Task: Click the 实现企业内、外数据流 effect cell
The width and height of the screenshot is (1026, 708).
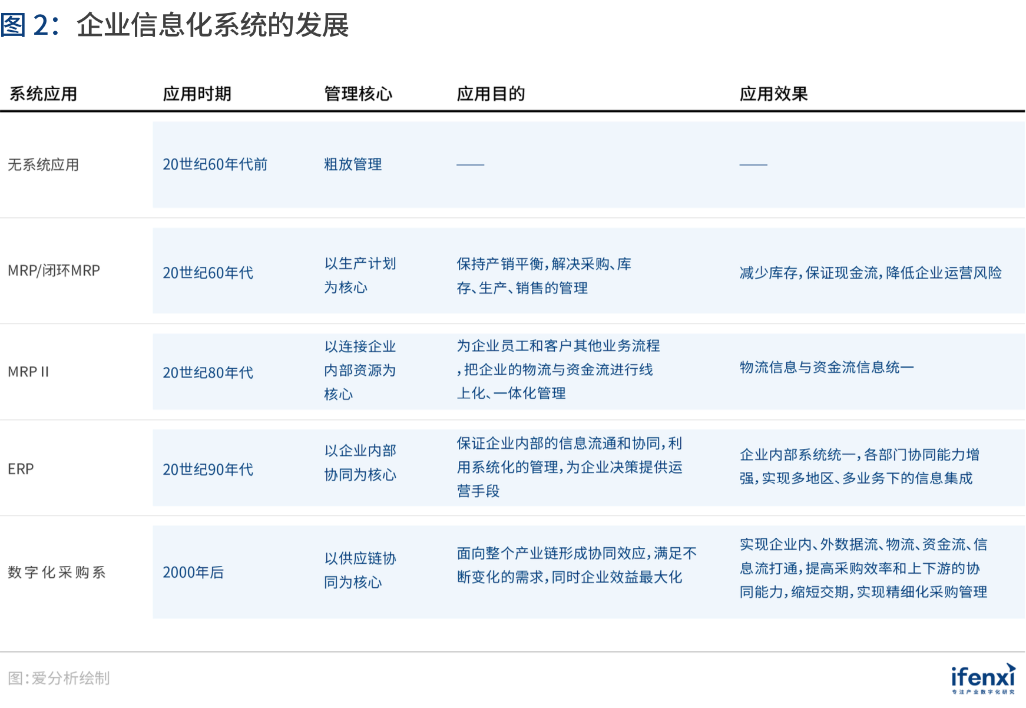Action: (x=863, y=568)
